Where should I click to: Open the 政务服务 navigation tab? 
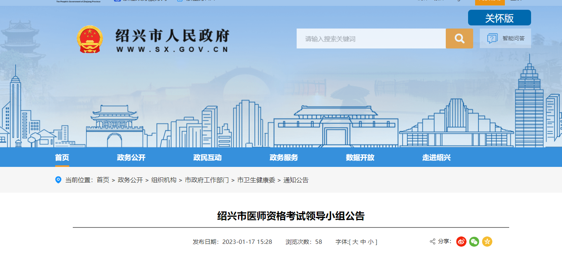[x=284, y=158]
